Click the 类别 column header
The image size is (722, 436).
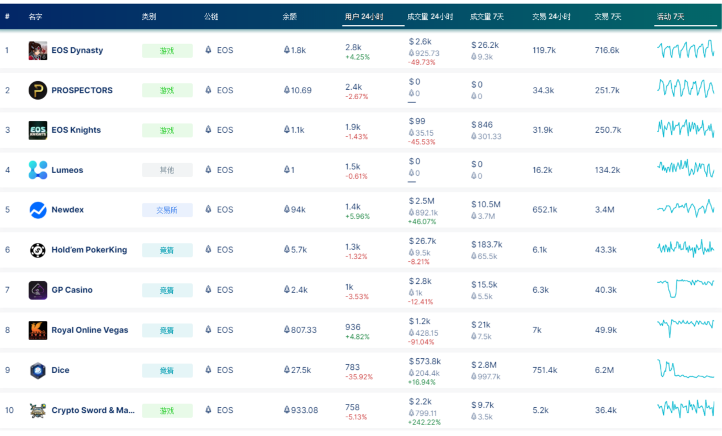[148, 17]
